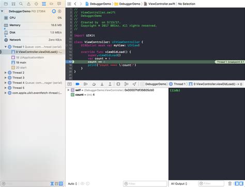
Task: Click the process view gauge icon beside PID
Action: [x=54, y=11]
